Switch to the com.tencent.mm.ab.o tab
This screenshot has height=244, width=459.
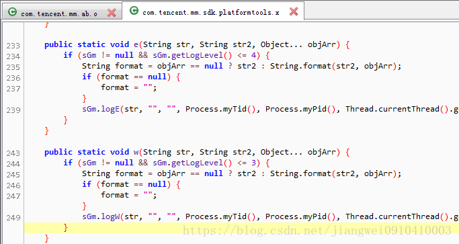point(62,13)
